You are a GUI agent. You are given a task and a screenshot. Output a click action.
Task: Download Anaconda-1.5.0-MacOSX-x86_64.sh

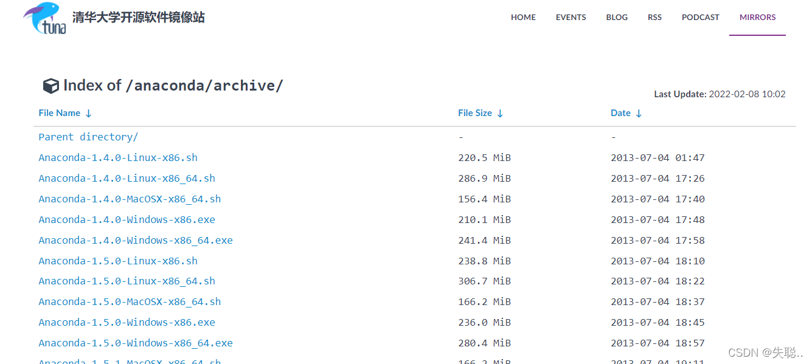130,301
